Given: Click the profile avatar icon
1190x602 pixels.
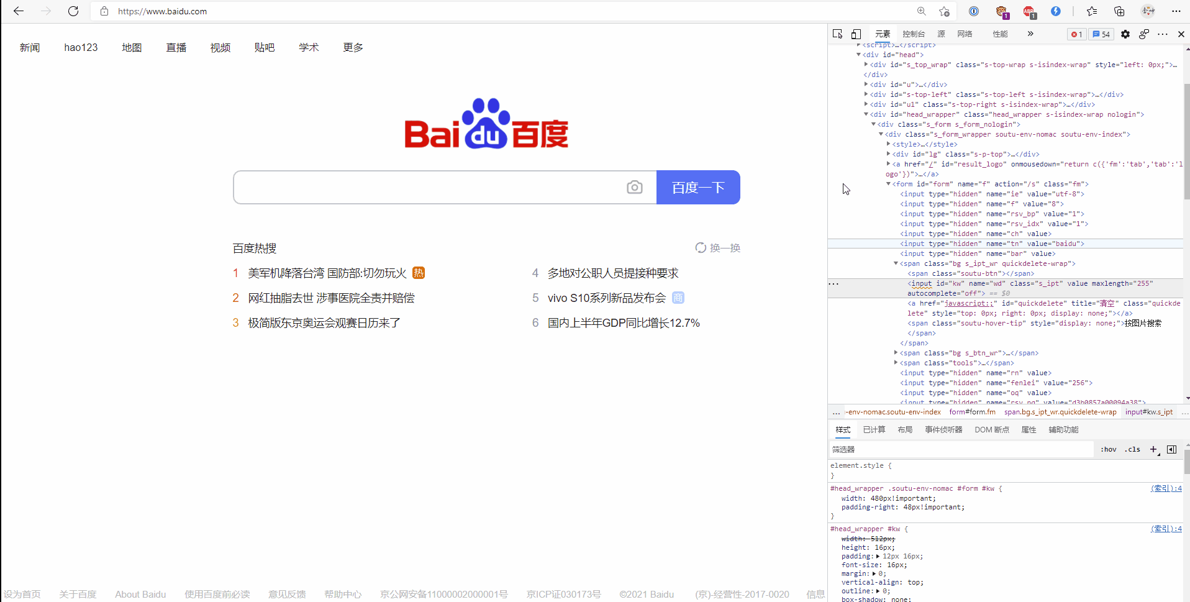Looking at the screenshot, I should (x=1148, y=11).
